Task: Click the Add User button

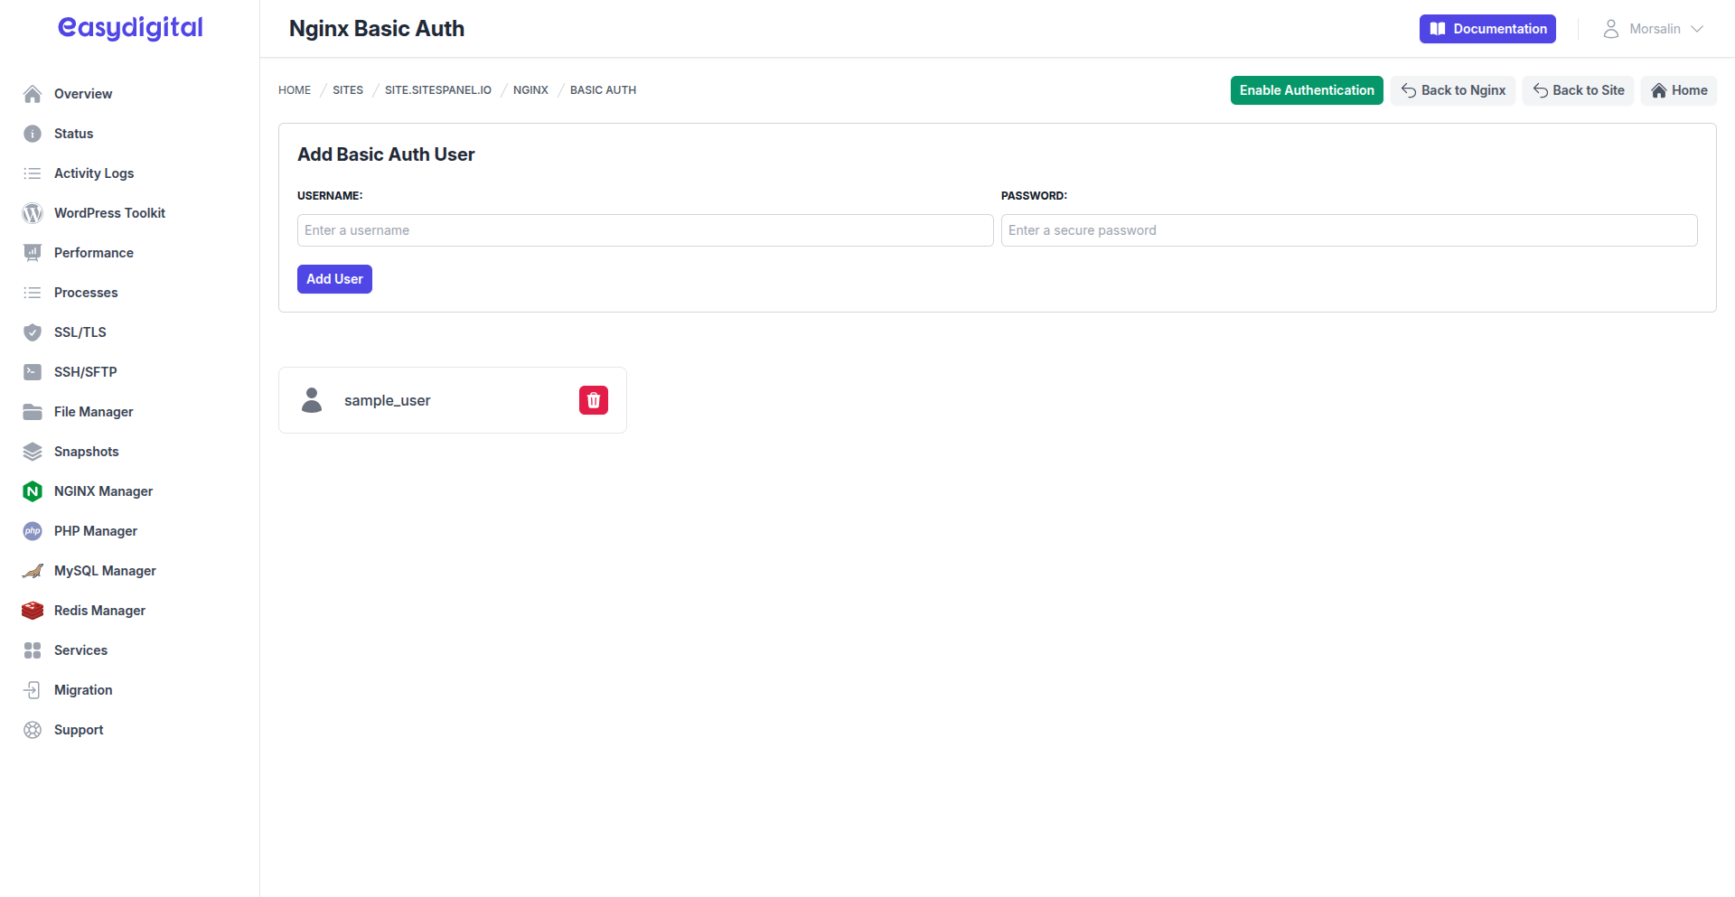Action: (x=333, y=278)
